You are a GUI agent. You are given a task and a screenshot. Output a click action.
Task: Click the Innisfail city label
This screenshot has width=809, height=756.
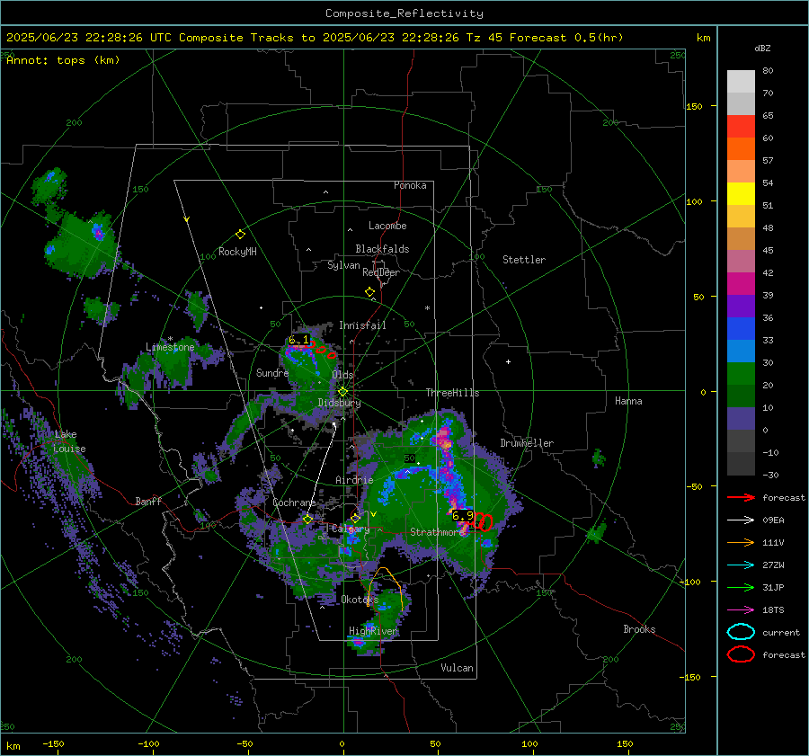pos(362,325)
